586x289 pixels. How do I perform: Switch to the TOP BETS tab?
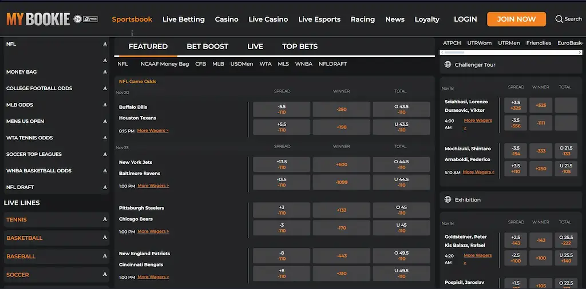point(300,47)
